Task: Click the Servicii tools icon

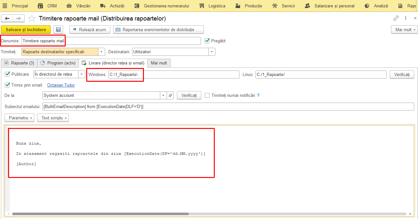Action: pyautogui.click(x=275, y=6)
